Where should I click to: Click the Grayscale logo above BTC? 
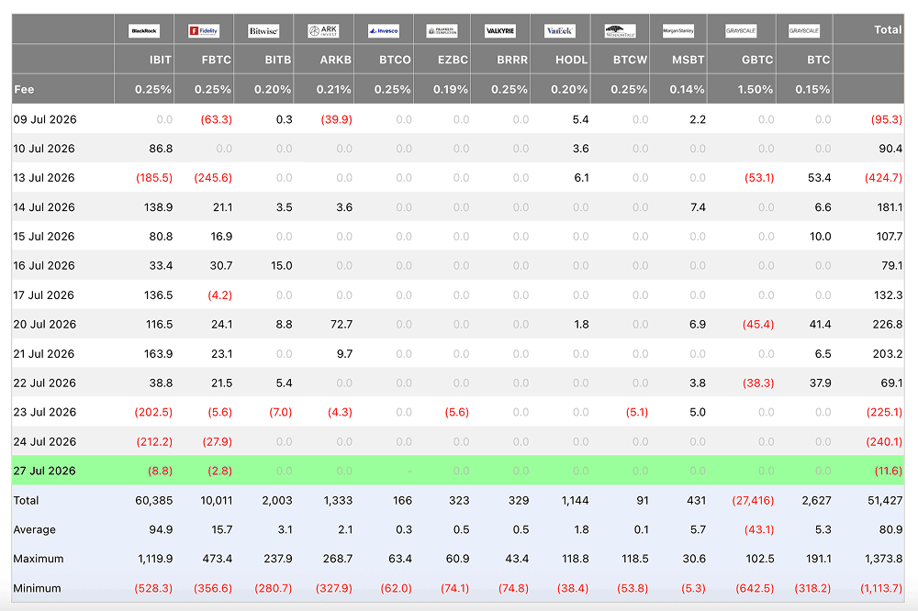tap(804, 30)
